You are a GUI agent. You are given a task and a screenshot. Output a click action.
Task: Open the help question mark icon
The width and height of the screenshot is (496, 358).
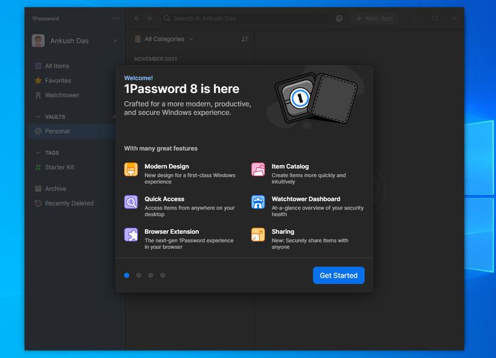[x=339, y=19]
